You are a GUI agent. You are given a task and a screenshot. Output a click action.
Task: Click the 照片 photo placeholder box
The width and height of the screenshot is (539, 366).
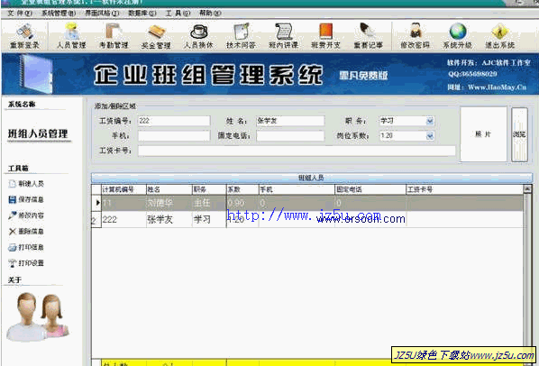point(483,134)
